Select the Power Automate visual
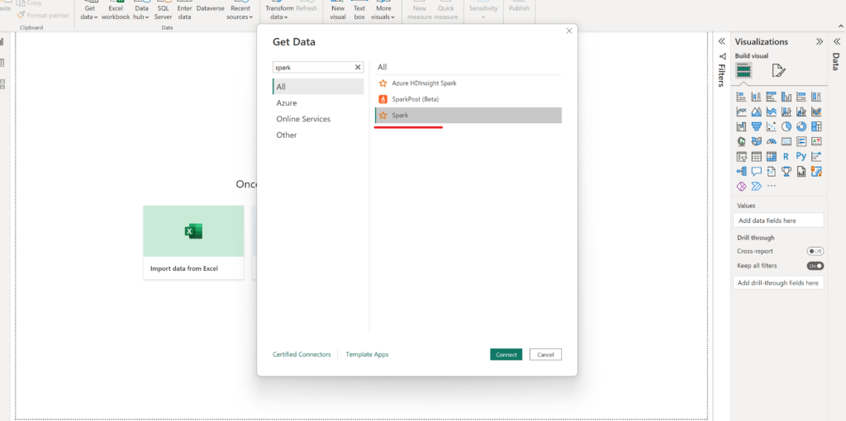The height and width of the screenshot is (421, 846). (757, 187)
